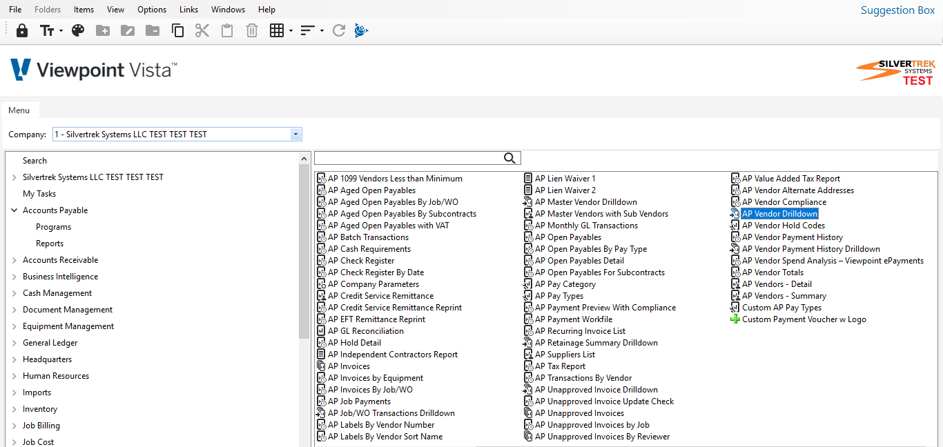Select My Tasks in the tree
Image resolution: width=943 pixels, height=447 pixels.
click(39, 194)
